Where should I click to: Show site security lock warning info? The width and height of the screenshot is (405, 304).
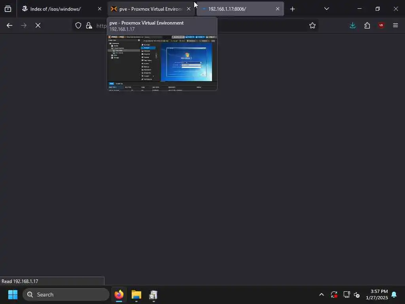click(89, 25)
